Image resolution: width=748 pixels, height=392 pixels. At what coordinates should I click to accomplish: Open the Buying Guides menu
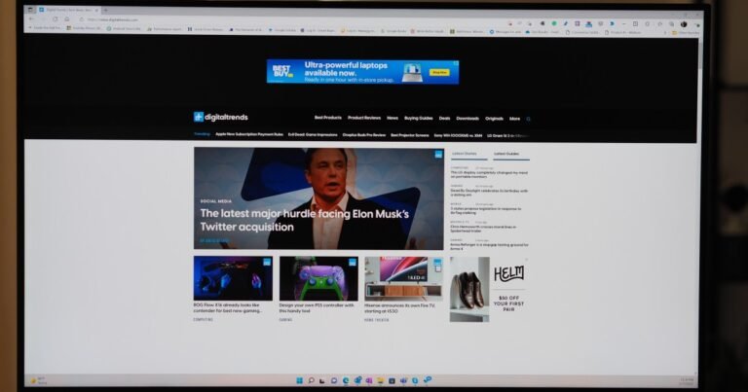point(419,118)
